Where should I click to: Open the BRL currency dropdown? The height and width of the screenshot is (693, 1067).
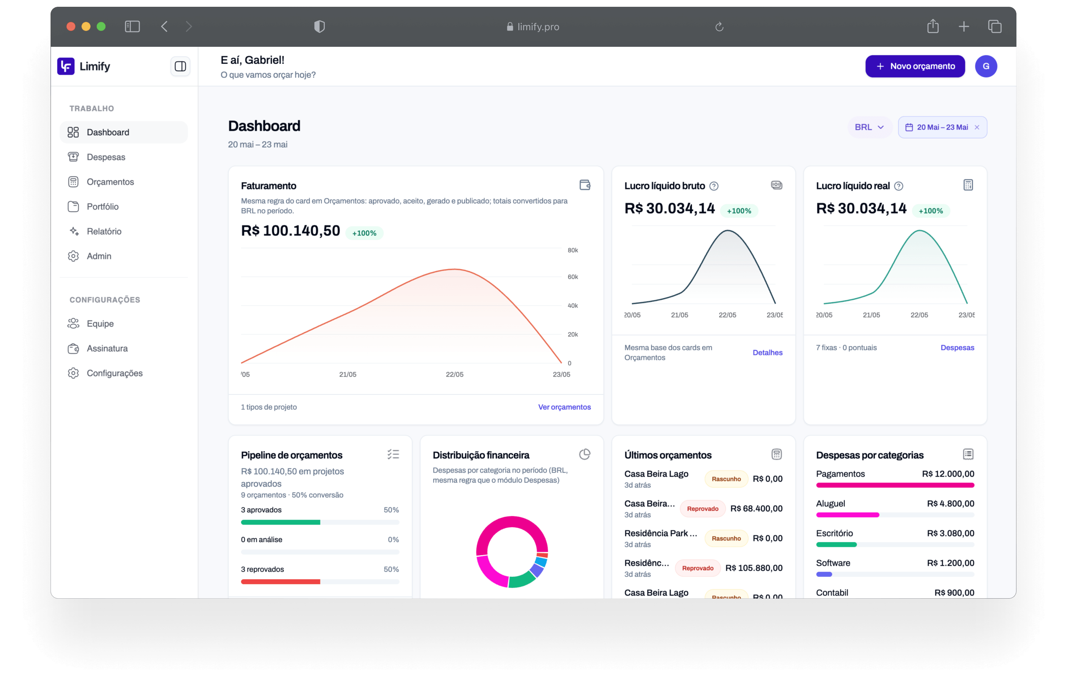869,127
